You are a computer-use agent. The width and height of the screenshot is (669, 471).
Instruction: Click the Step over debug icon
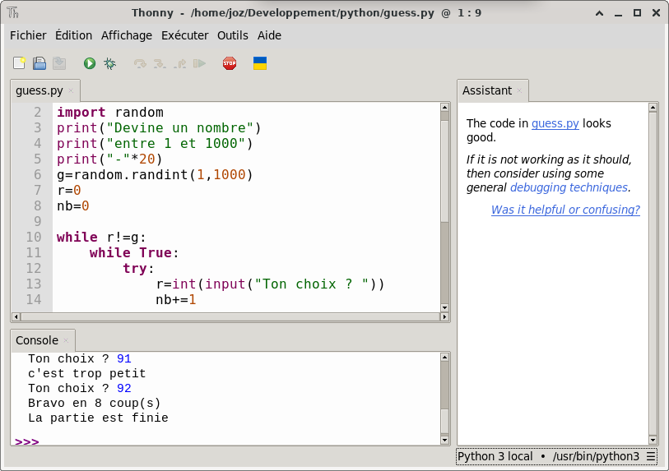tap(140, 63)
